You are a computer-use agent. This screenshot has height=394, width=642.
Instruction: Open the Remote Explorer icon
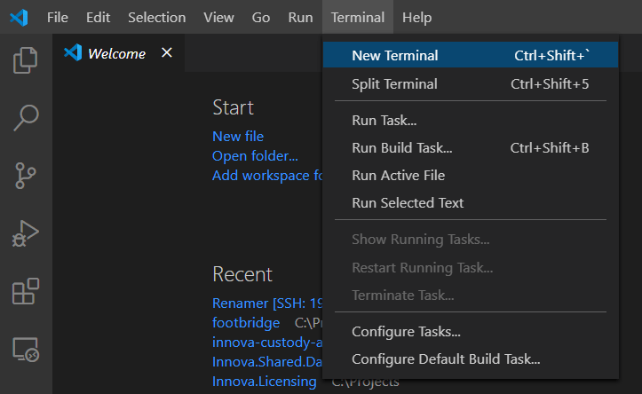point(26,350)
